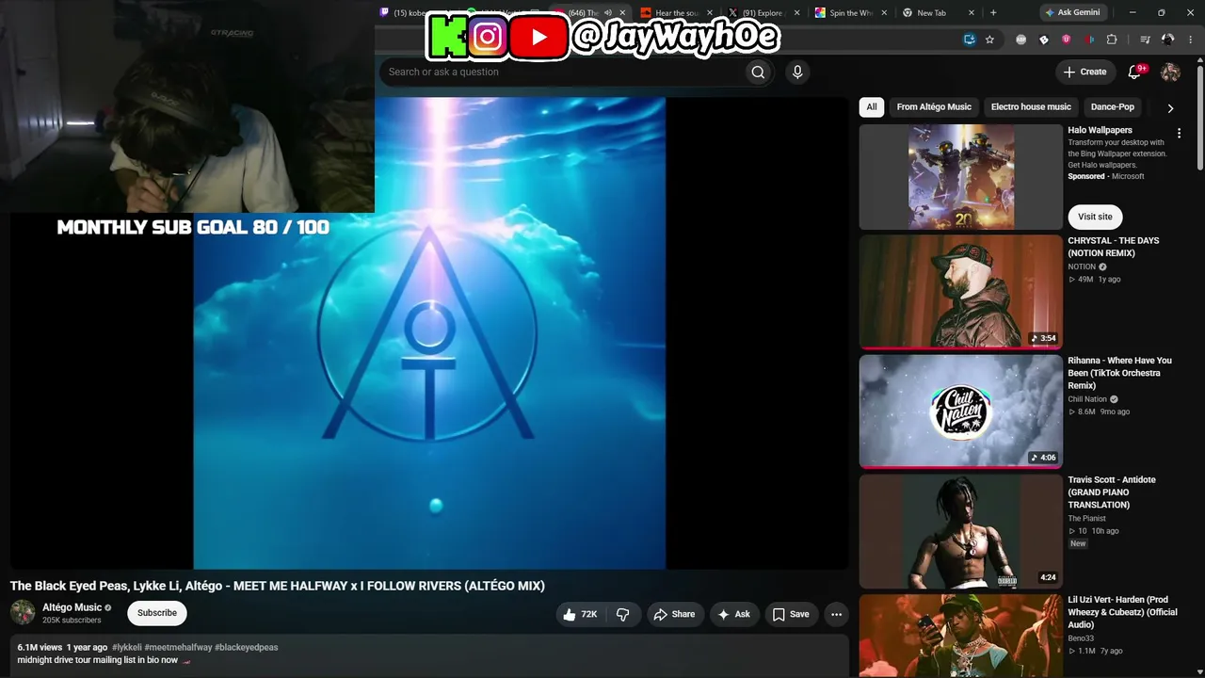Start voice search with the microphone icon
This screenshot has width=1205, height=678.
(x=797, y=72)
